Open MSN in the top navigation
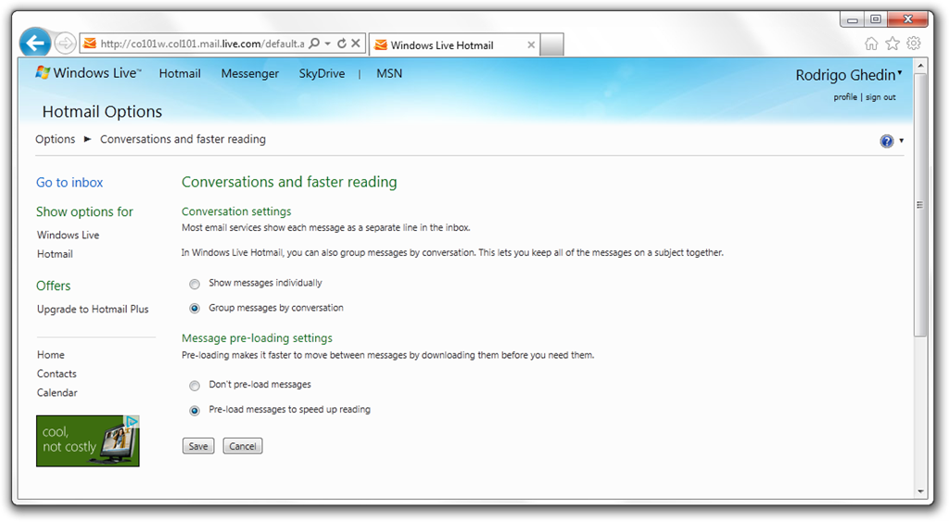The width and height of the screenshot is (949, 522). click(x=389, y=73)
